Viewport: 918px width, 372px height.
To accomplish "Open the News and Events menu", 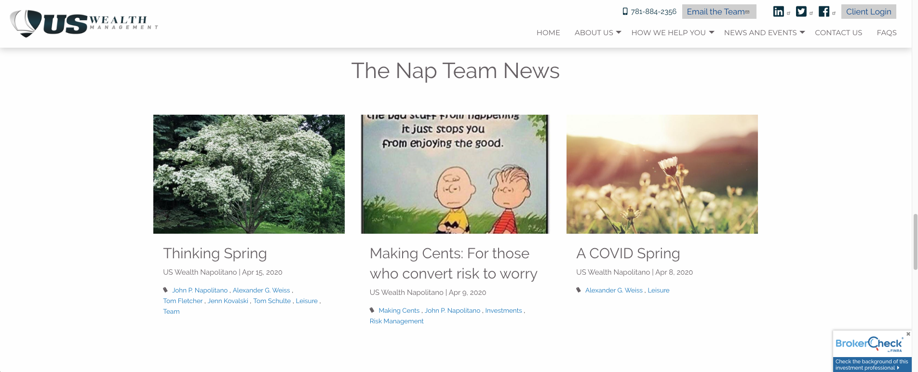I will tap(760, 33).
